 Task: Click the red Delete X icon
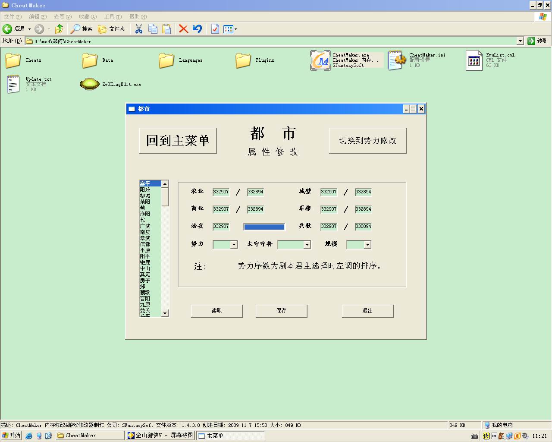tap(184, 29)
